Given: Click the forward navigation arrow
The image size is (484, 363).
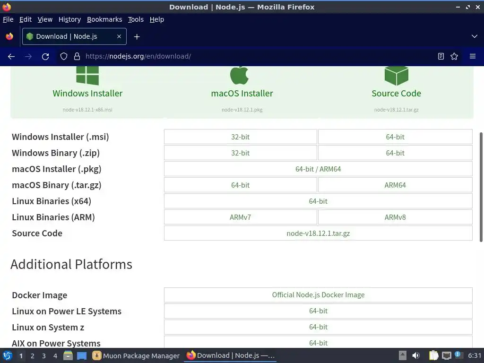Looking at the screenshot, I should [28, 57].
